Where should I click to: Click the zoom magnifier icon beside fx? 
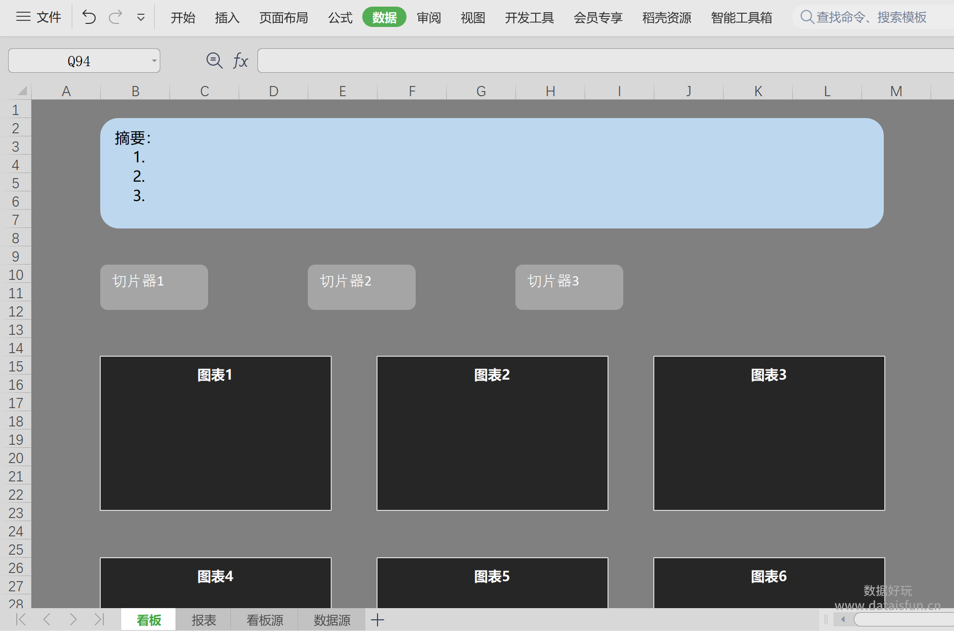pyautogui.click(x=214, y=61)
